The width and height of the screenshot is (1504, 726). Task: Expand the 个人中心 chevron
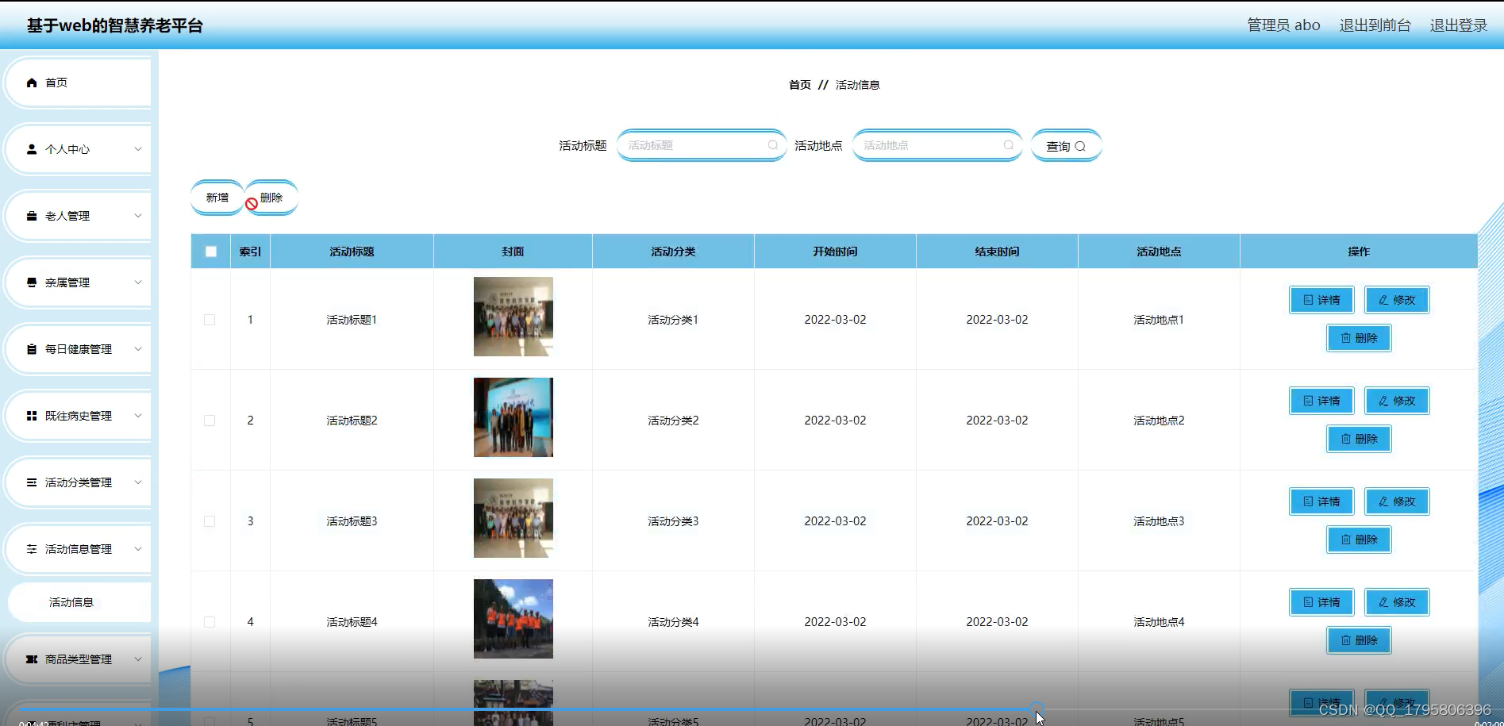138,149
